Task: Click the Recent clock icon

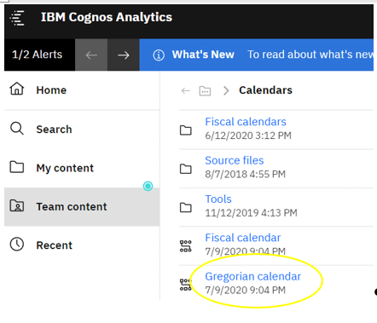Action: point(17,245)
